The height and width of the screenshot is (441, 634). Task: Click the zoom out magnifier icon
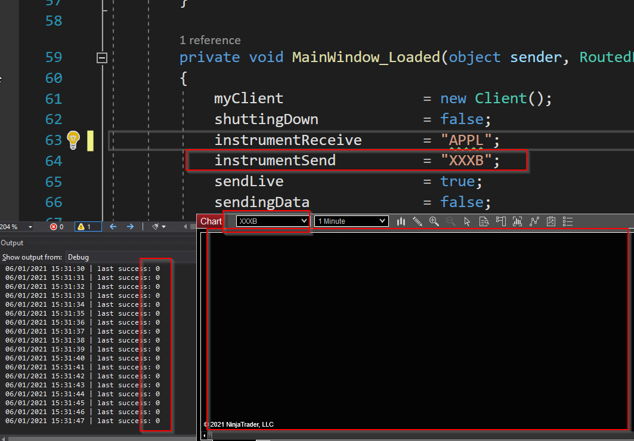[x=450, y=221]
